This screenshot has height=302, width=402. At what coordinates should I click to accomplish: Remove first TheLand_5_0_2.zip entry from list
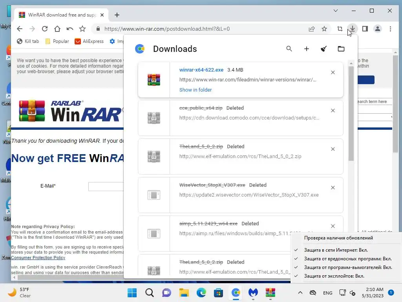click(333, 149)
